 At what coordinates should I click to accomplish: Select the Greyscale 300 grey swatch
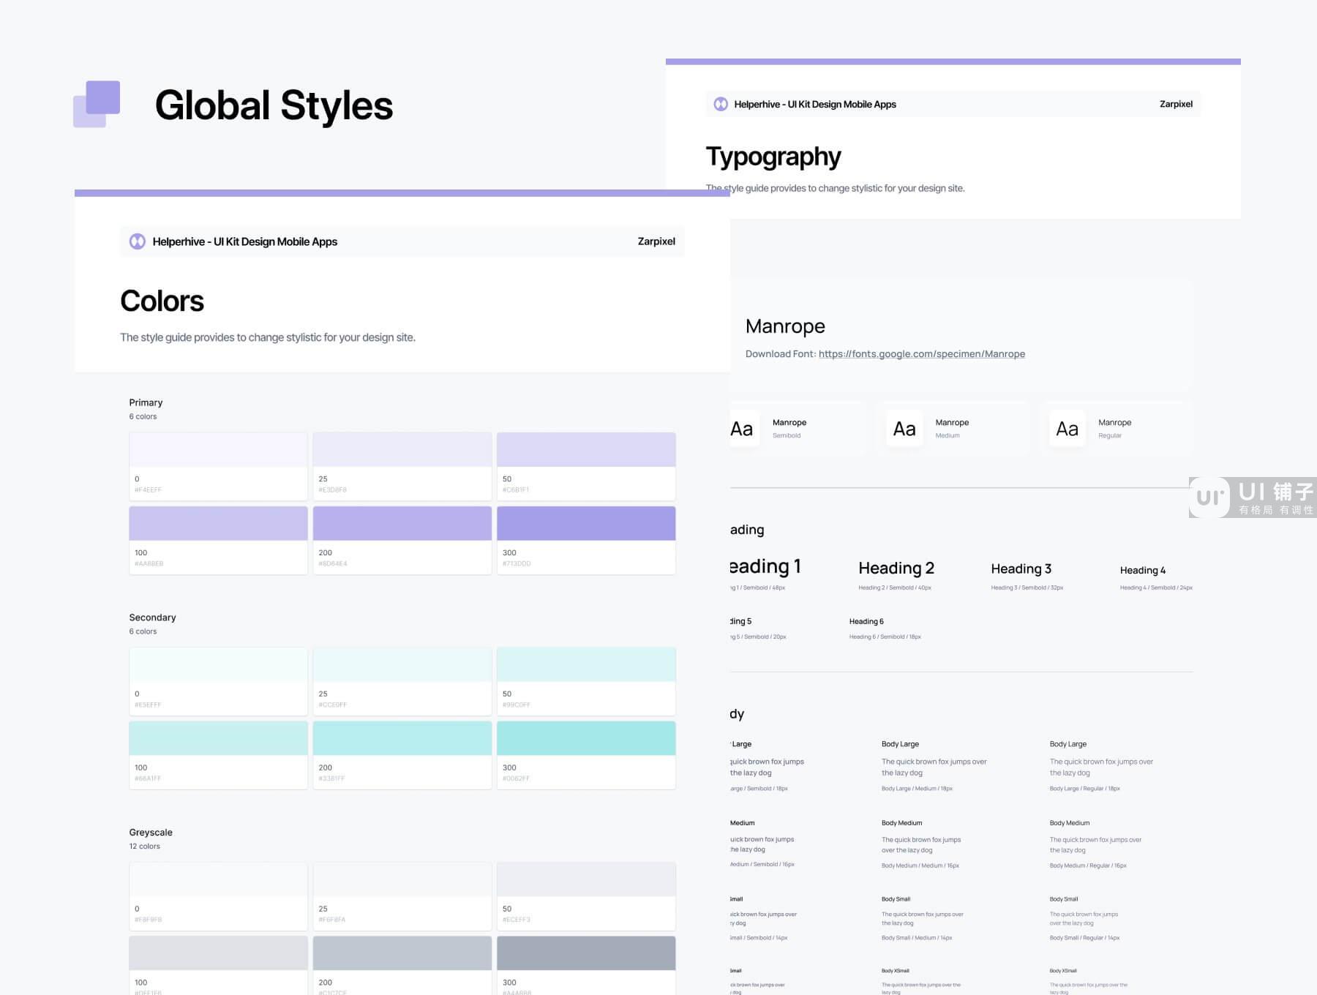586,966
